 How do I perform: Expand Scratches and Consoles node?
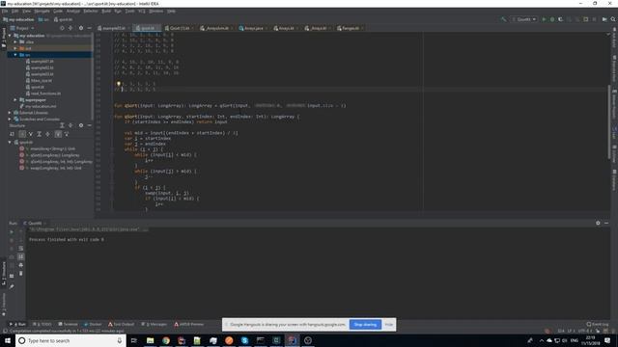pos(10,119)
